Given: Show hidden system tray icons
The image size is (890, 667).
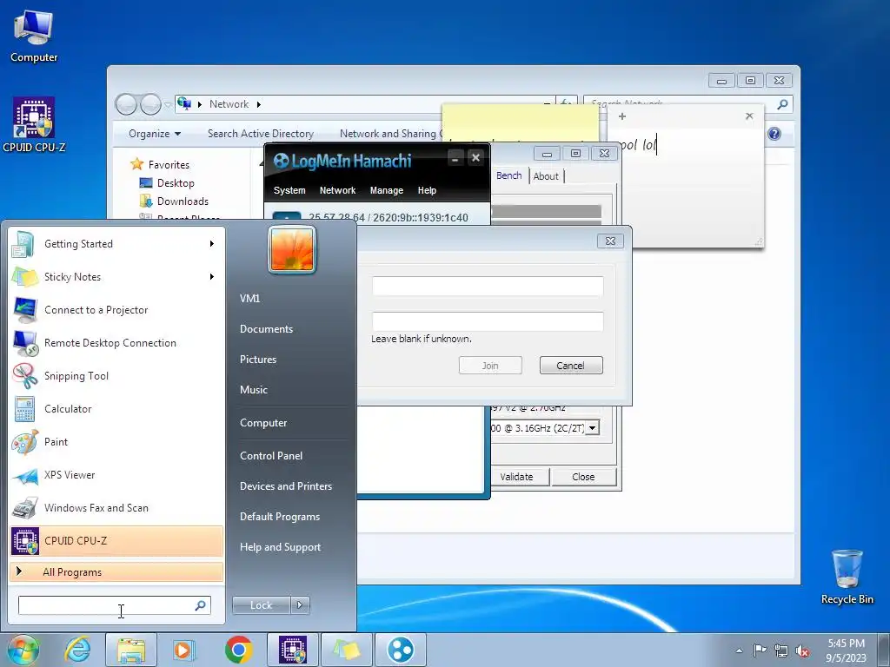Looking at the screenshot, I should [739, 650].
